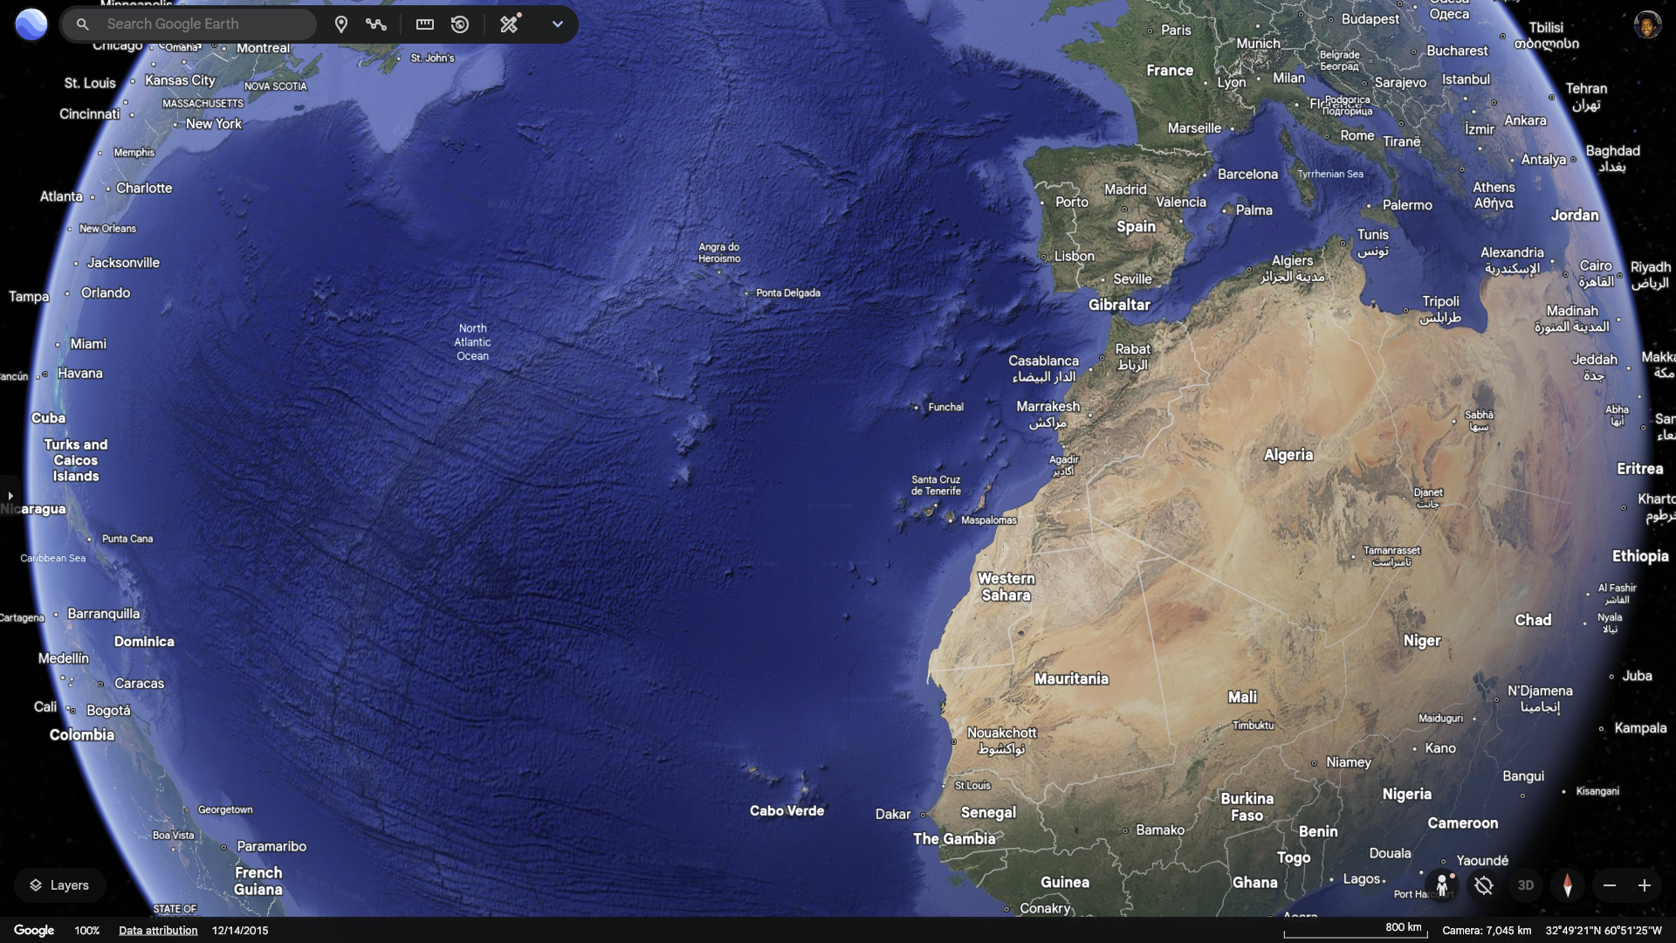This screenshot has height=943, width=1676.
Task: Click the Dakar city label
Action: click(893, 814)
